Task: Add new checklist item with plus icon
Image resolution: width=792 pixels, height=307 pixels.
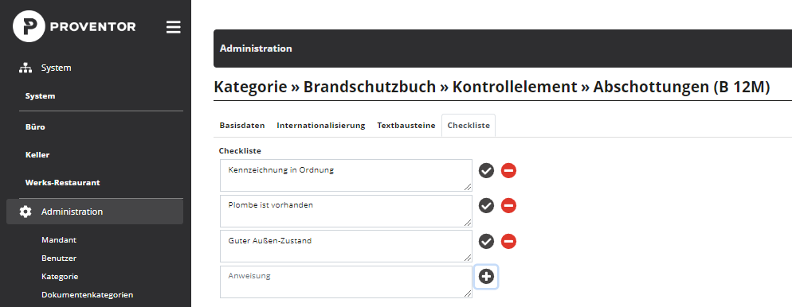Action: (x=486, y=276)
